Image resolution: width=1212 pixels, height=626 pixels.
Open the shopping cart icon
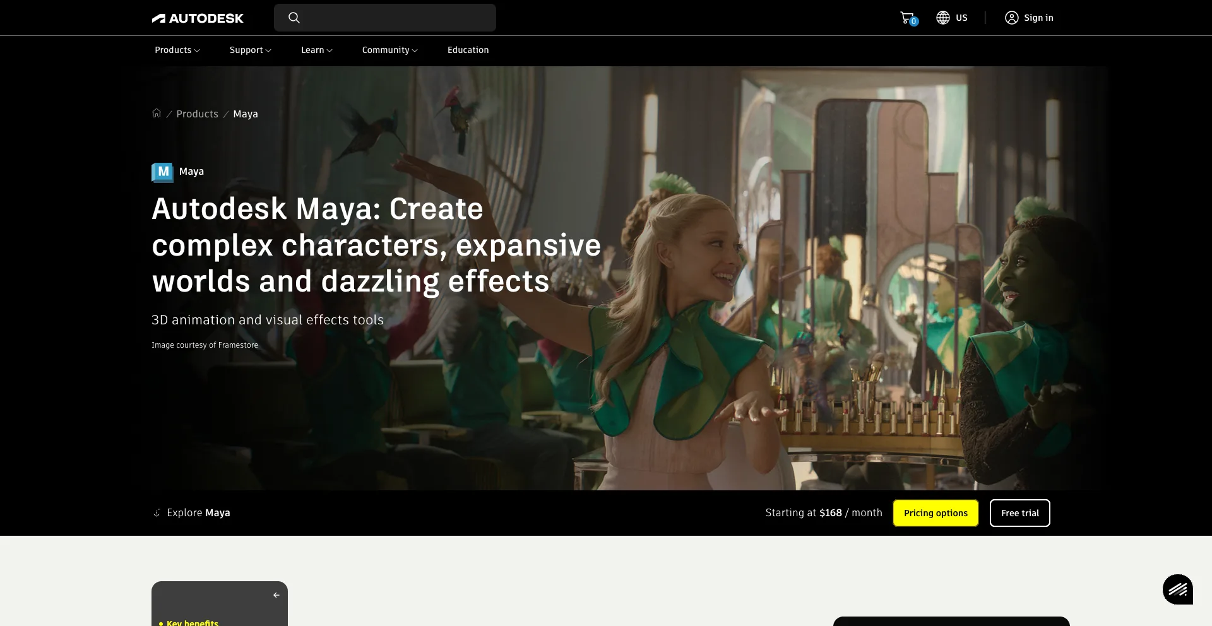point(908,18)
